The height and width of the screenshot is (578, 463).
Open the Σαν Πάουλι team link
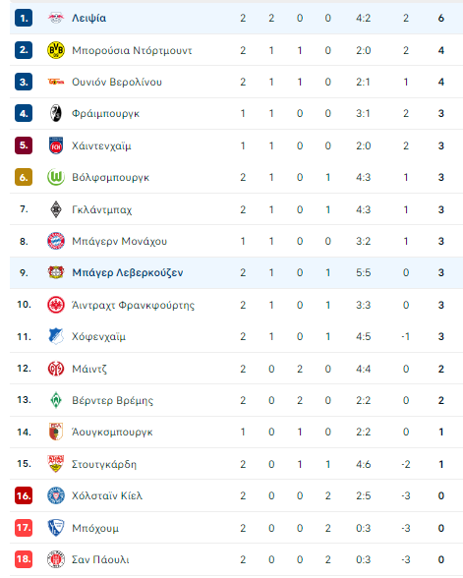pos(100,559)
